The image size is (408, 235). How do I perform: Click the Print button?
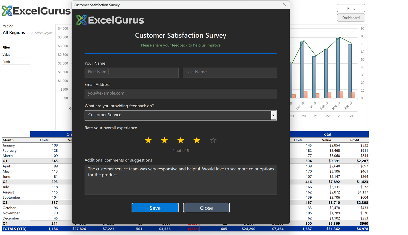(351, 8)
